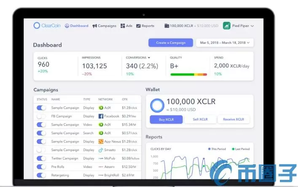
Task: Open the Conversions metric dropdown arrow
Action: 149,58
